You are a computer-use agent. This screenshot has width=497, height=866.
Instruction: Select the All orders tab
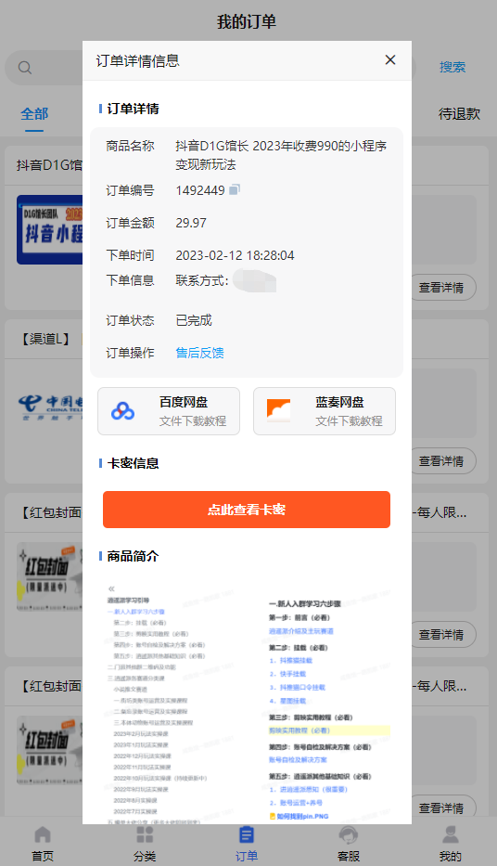tap(34, 114)
